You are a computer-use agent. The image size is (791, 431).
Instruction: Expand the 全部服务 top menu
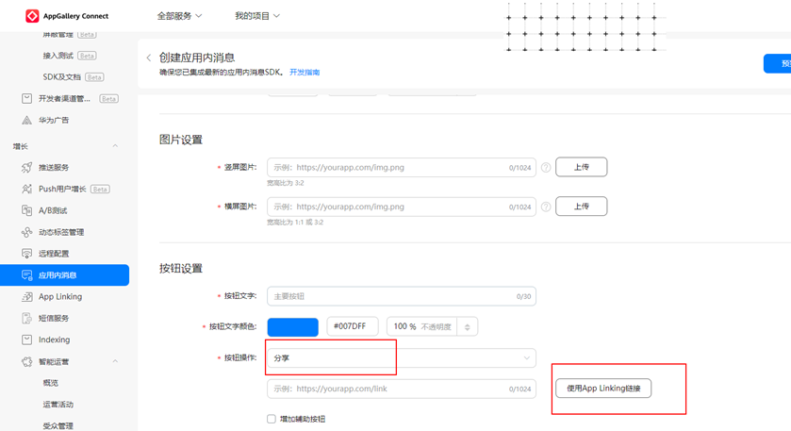coord(179,16)
